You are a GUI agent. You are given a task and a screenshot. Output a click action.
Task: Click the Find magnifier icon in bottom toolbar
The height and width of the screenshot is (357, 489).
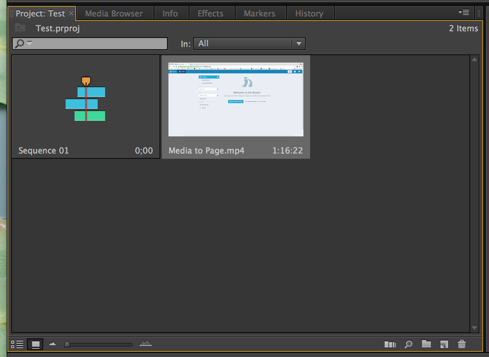tap(408, 344)
